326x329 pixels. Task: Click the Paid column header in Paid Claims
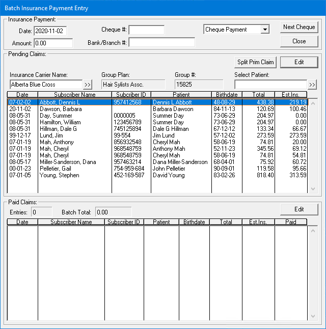point(290,222)
